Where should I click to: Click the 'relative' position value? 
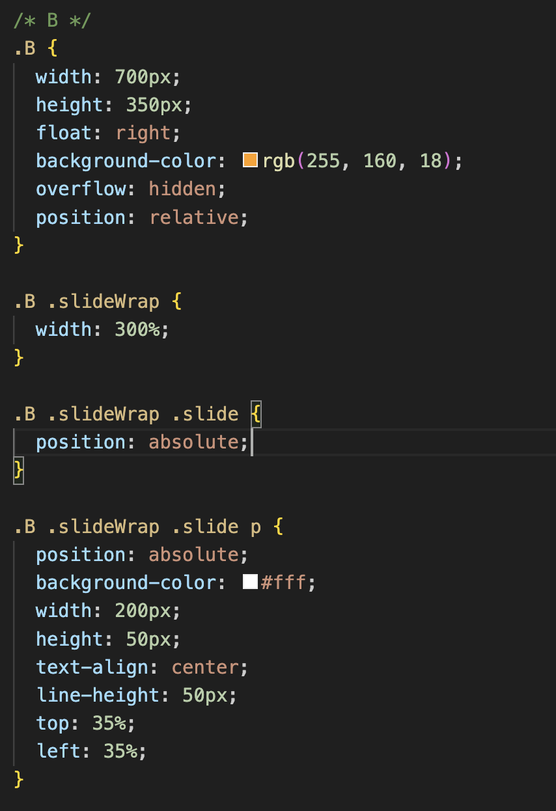pyautogui.click(x=194, y=217)
